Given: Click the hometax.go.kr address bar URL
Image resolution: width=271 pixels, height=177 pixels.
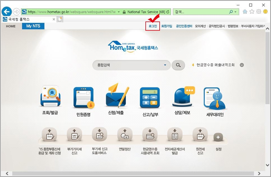Looking at the screenshot, I should [72, 12].
